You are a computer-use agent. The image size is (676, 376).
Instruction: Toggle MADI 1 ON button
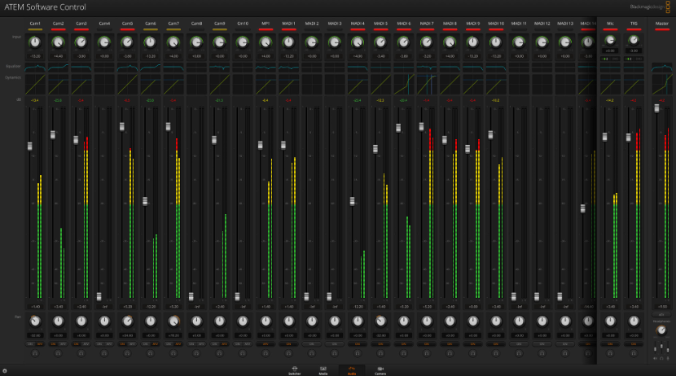pos(288,343)
